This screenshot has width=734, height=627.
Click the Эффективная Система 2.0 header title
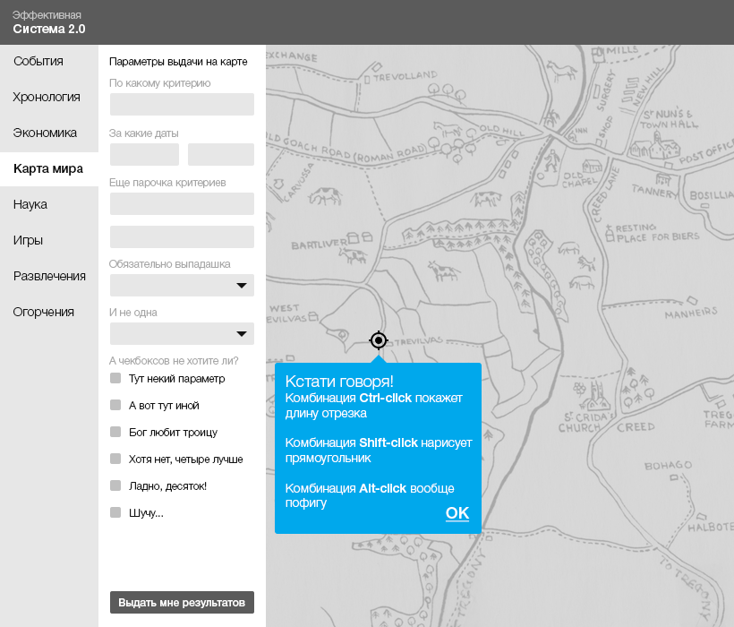click(48, 22)
